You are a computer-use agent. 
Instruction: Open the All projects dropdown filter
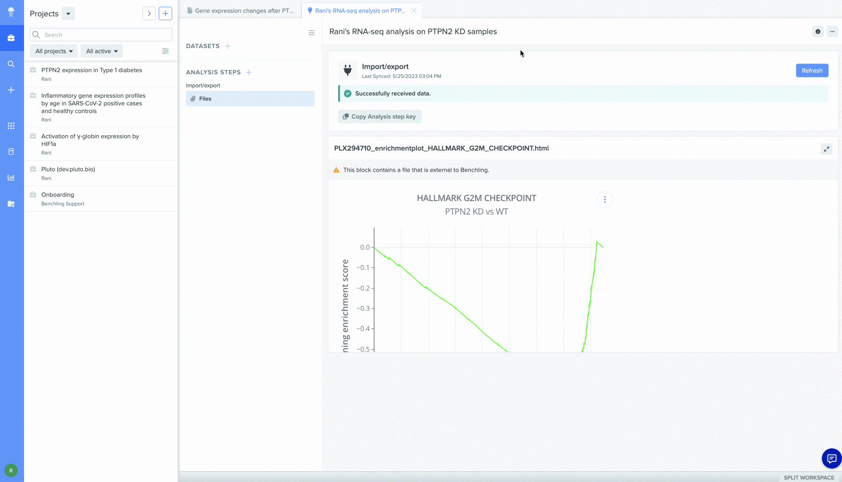coord(54,51)
